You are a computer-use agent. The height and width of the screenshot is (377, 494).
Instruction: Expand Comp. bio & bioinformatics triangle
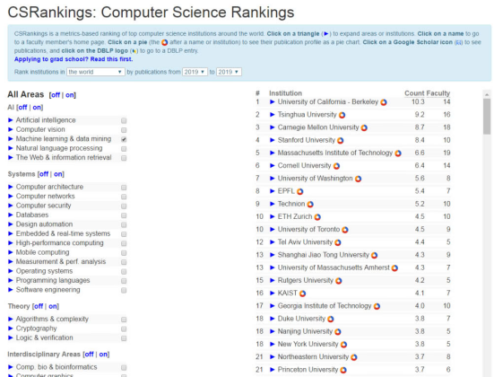(11, 367)
